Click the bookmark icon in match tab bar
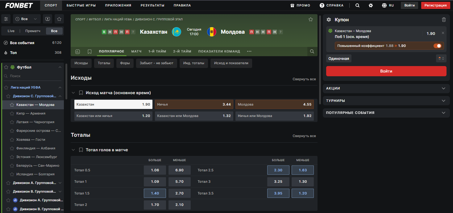 point(89,52)
